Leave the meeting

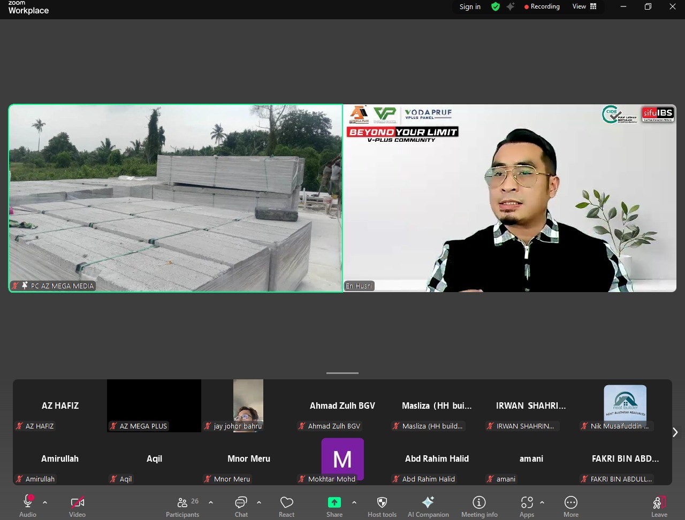pos(659,506)
